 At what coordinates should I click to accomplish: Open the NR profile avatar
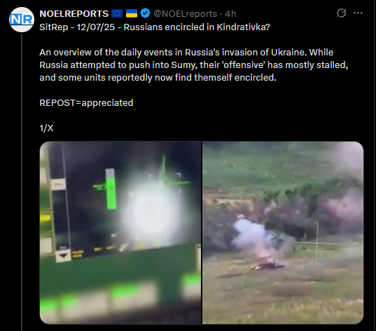[22, 20]
